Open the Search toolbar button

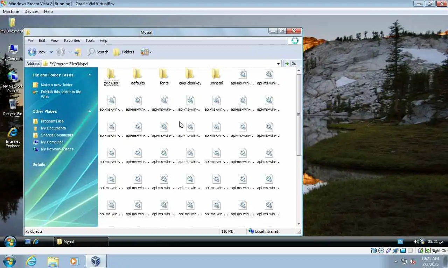point(98,52)
